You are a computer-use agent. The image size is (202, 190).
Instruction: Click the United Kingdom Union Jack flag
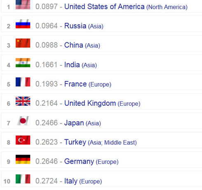(23, 101)
